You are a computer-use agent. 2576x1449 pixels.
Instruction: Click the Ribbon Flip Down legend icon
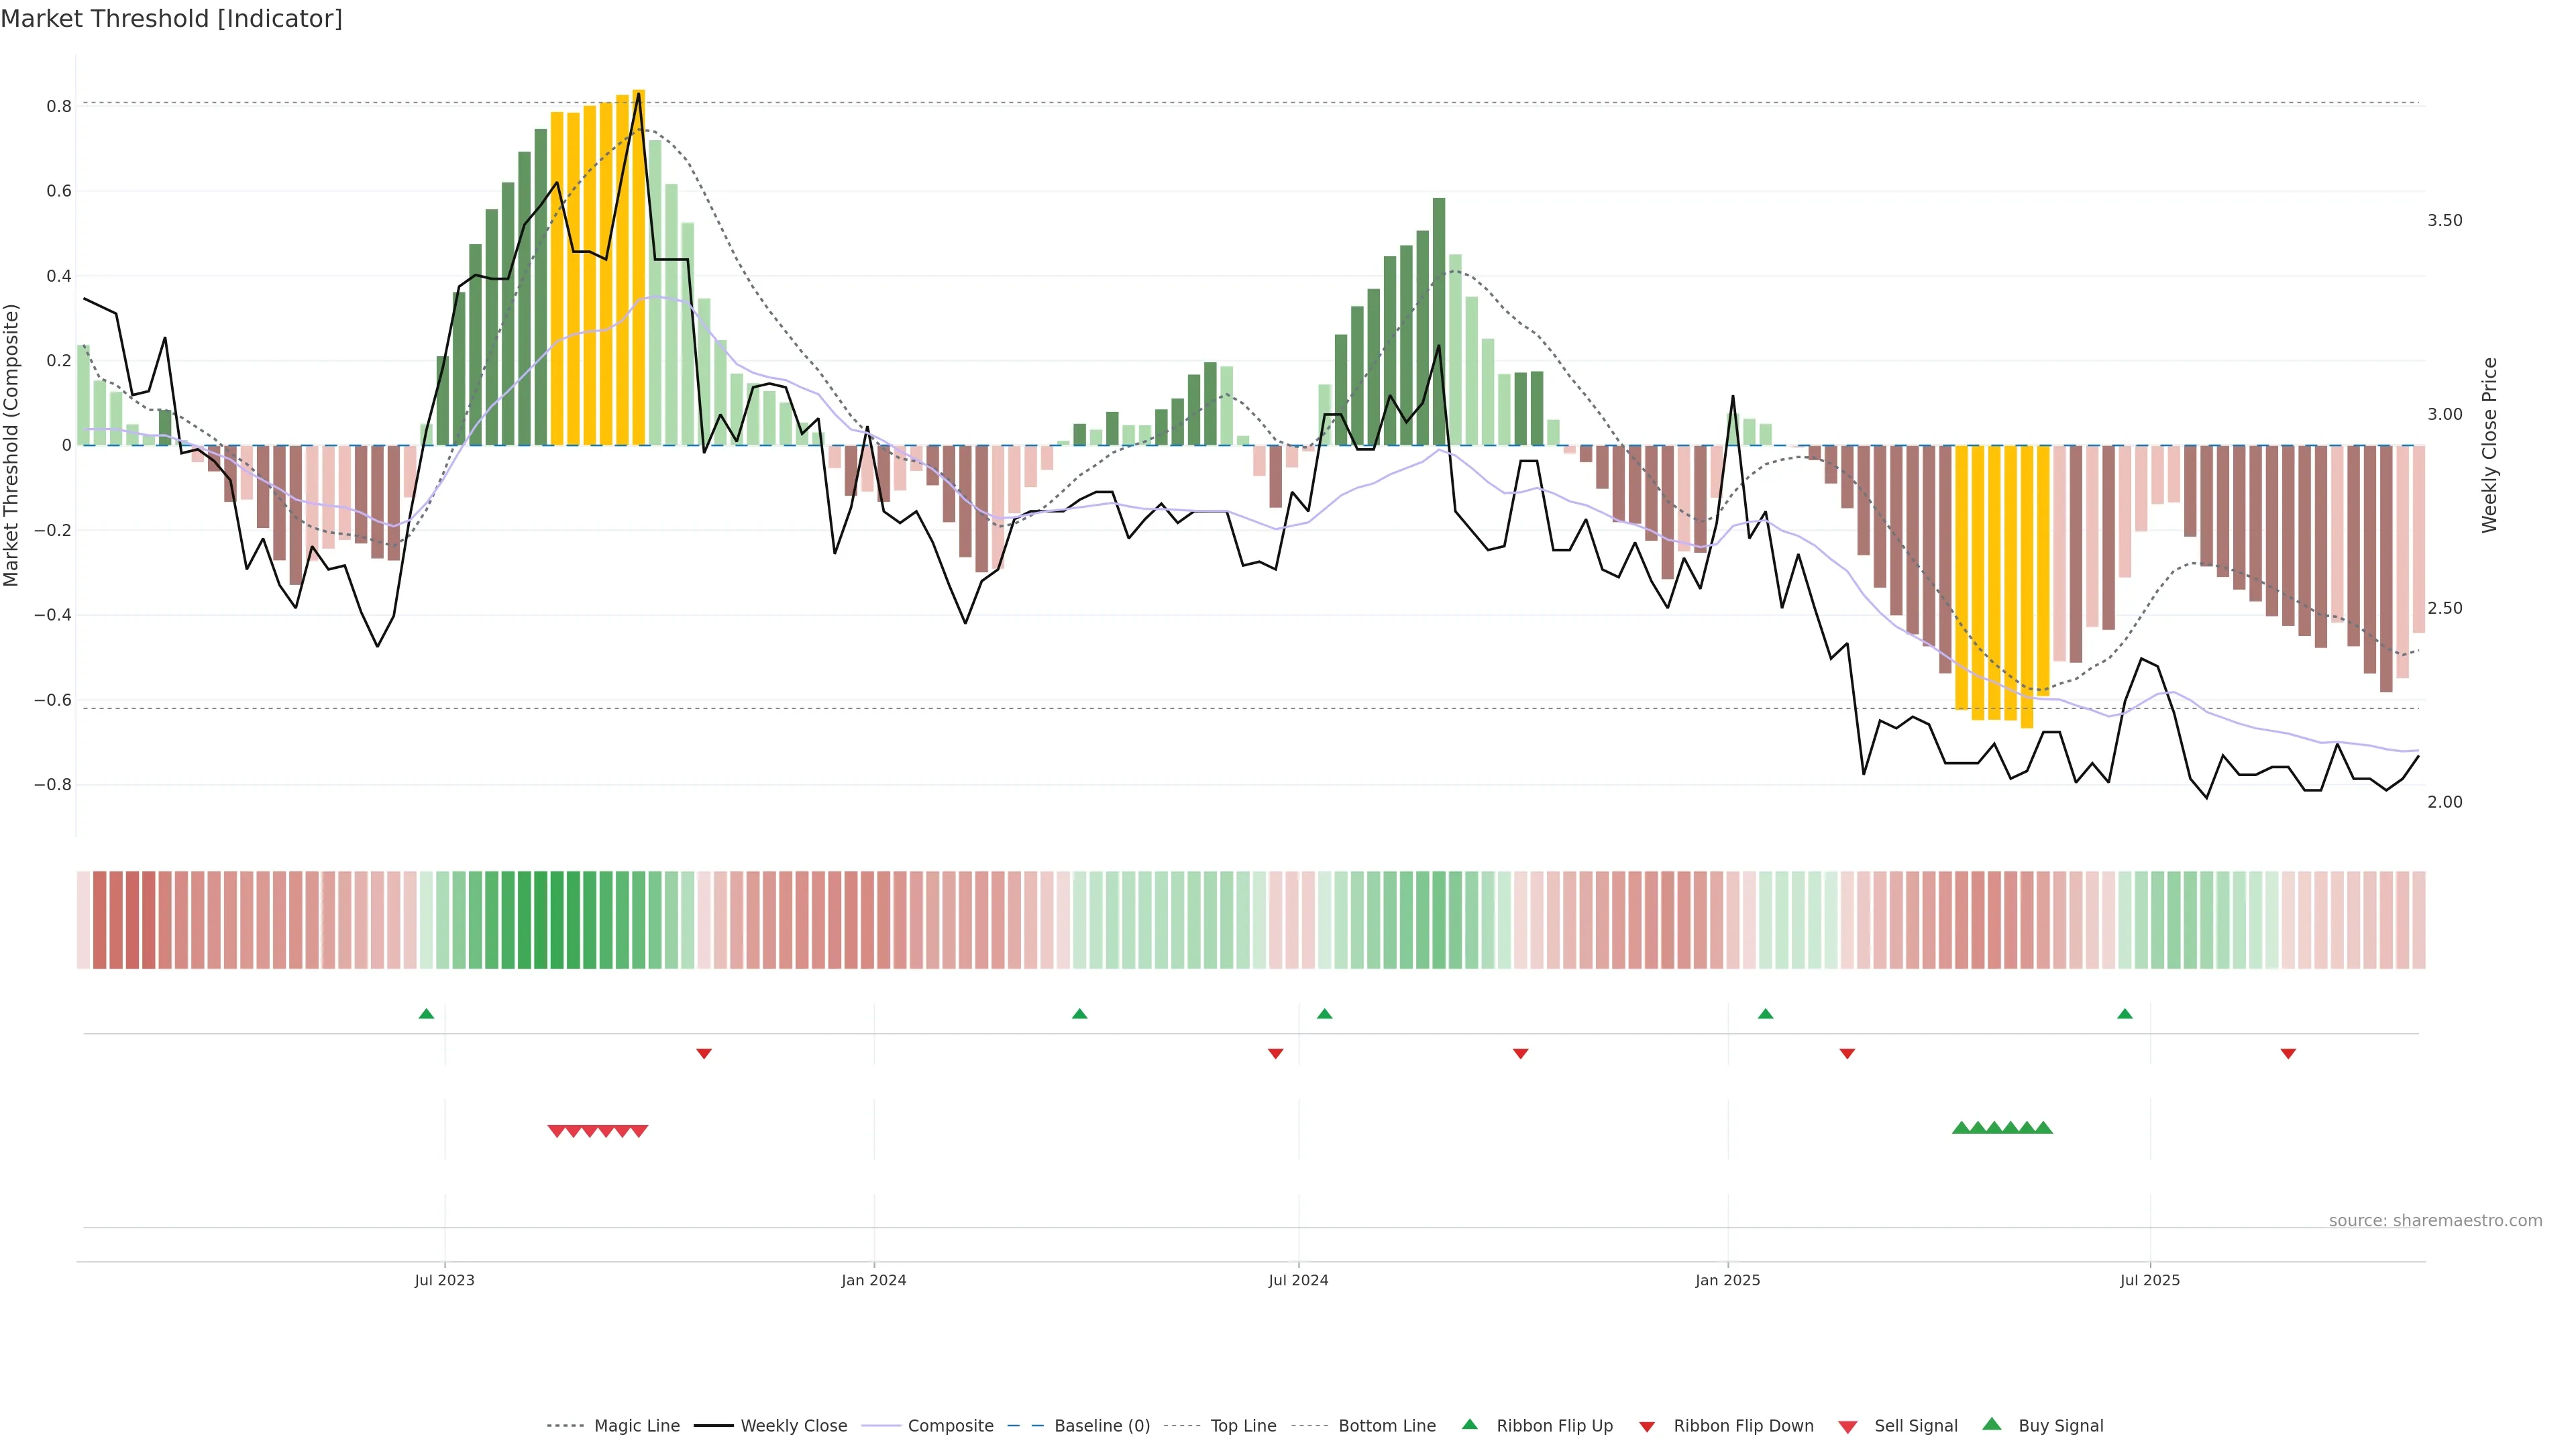pyautogui.click(x=1646, y=1426)
